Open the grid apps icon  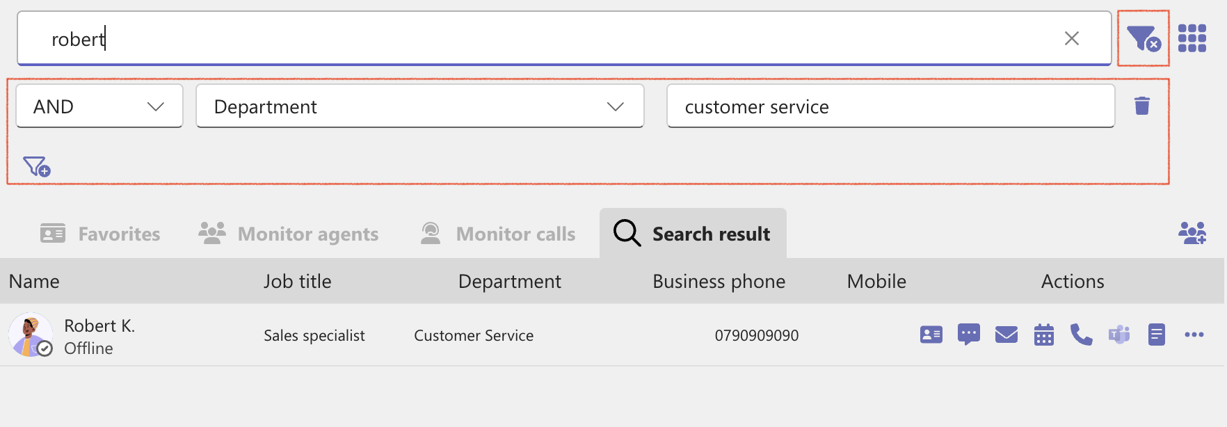1192,38
